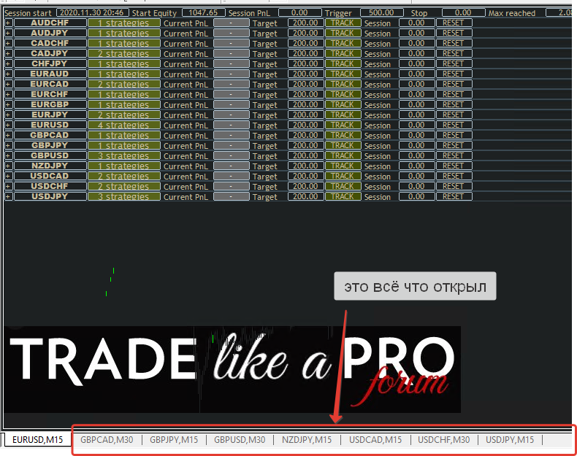Toggle TRACK for EURUSD
Screen dimensions: 577x456
click(x=343, y=125)
